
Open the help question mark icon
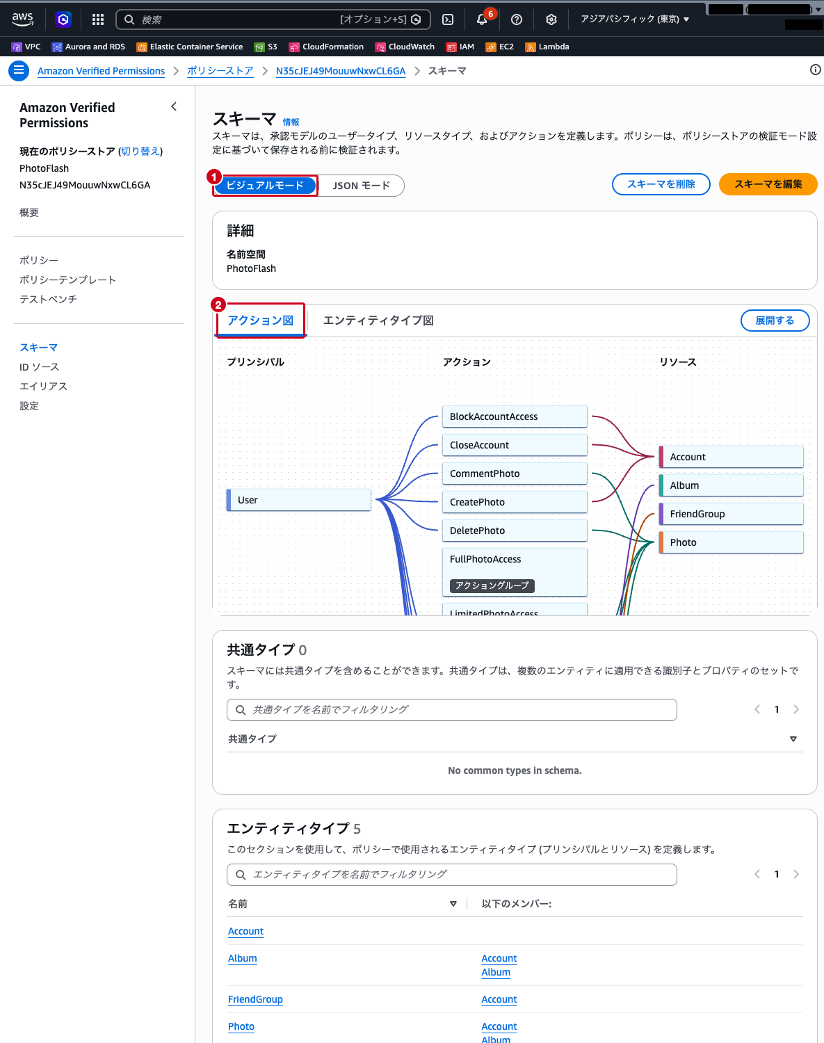point(517,19)
